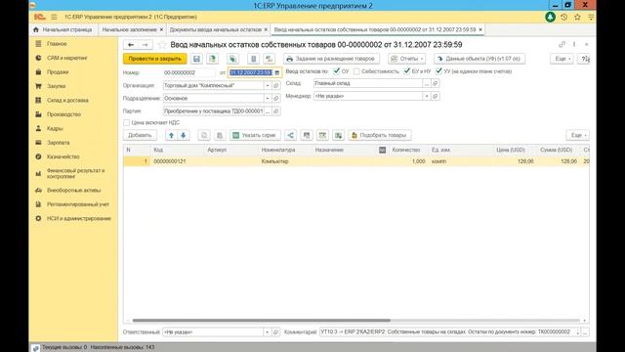The image size is (625, 352).
Task: Open the CRM и маркетинг section
Action: (x=67, y=58)
